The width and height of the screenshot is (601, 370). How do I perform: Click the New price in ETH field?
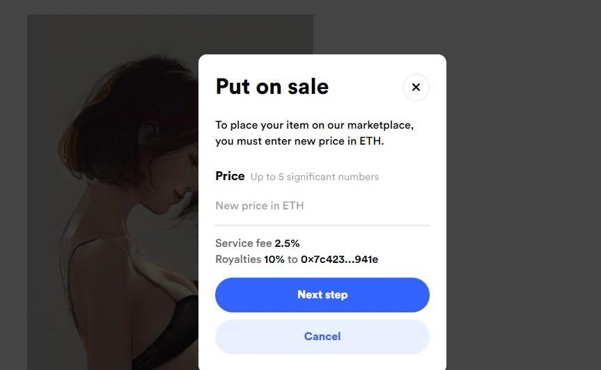click(322, 206)
